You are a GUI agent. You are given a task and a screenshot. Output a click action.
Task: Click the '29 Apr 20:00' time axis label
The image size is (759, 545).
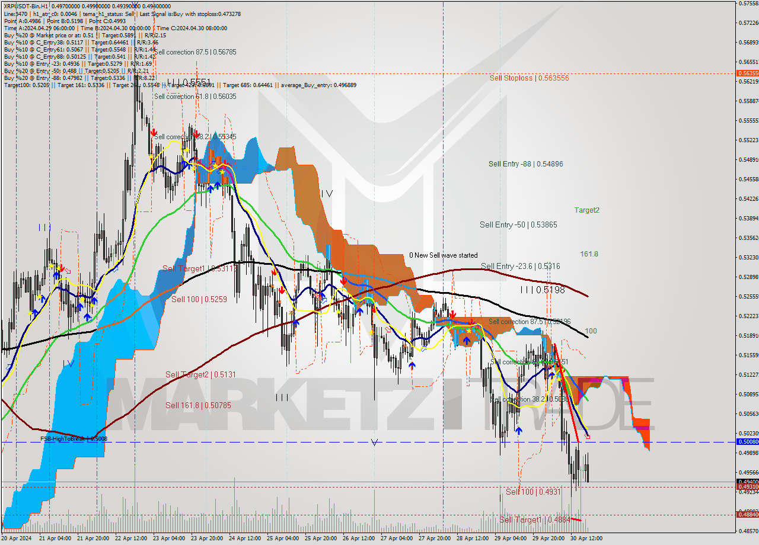point(548,538)
